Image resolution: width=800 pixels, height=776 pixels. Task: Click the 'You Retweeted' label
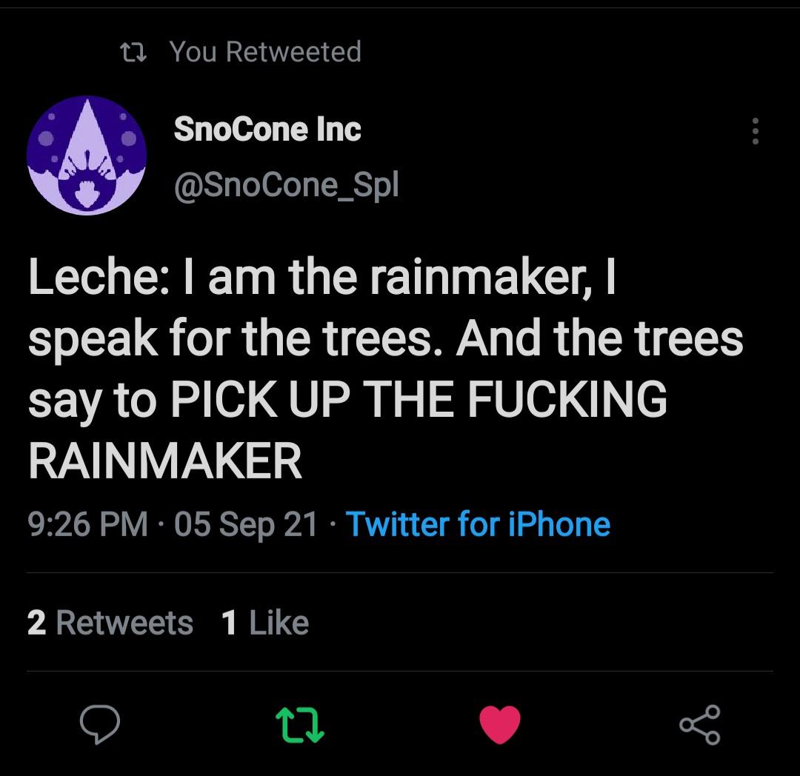coord(264,52)
